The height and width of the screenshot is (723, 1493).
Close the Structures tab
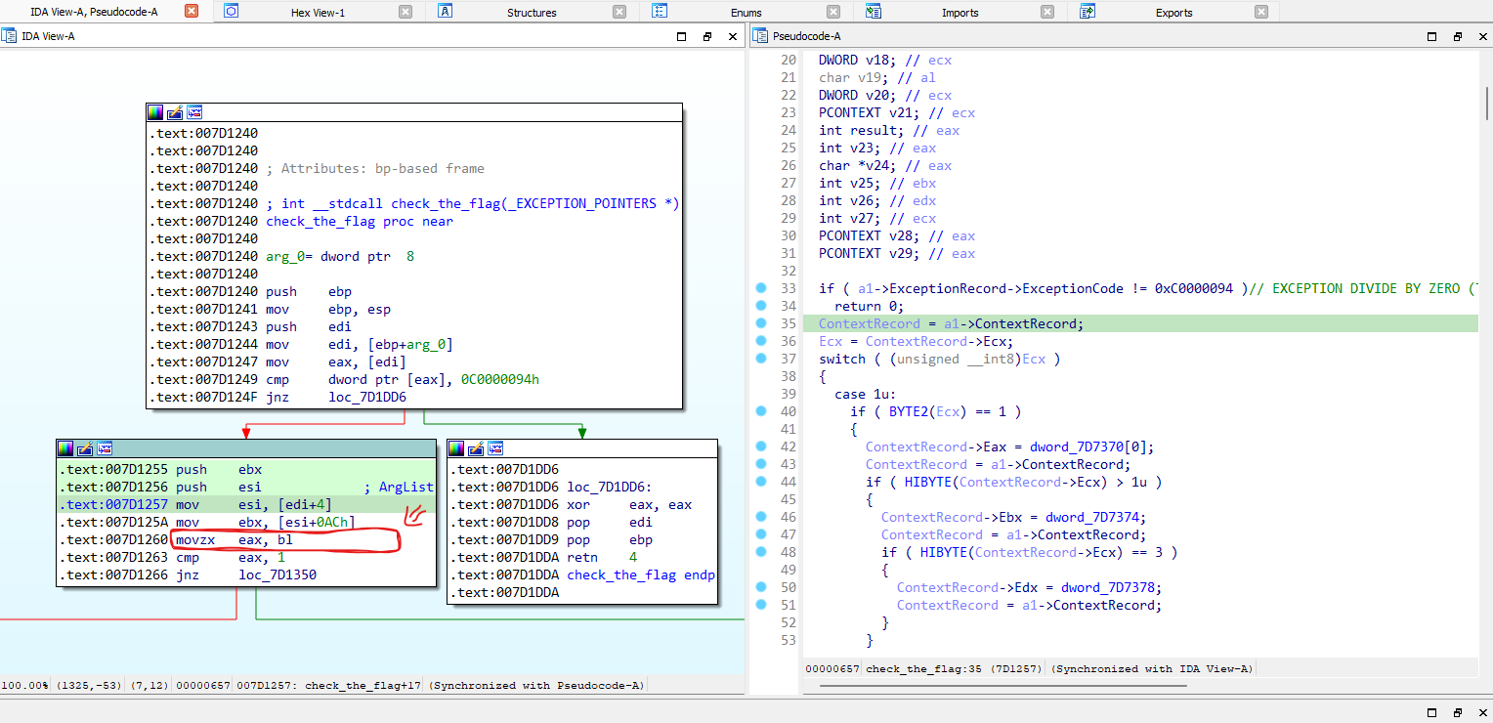point(619,12)
